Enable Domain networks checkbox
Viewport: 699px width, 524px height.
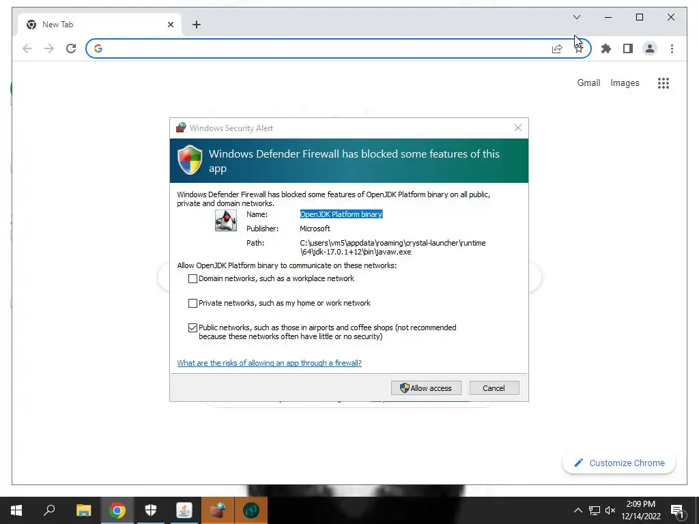[192, 278]
